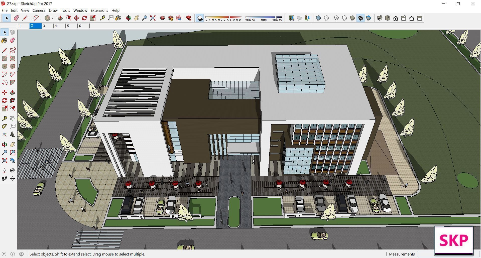This screenshot has height=258, width=481.
Task: Open the Extensions menu
Action: (x=99, y=10)
